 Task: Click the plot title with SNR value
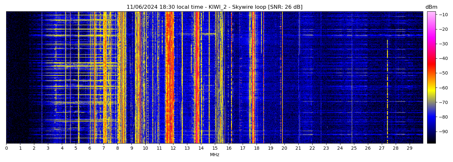214,7
